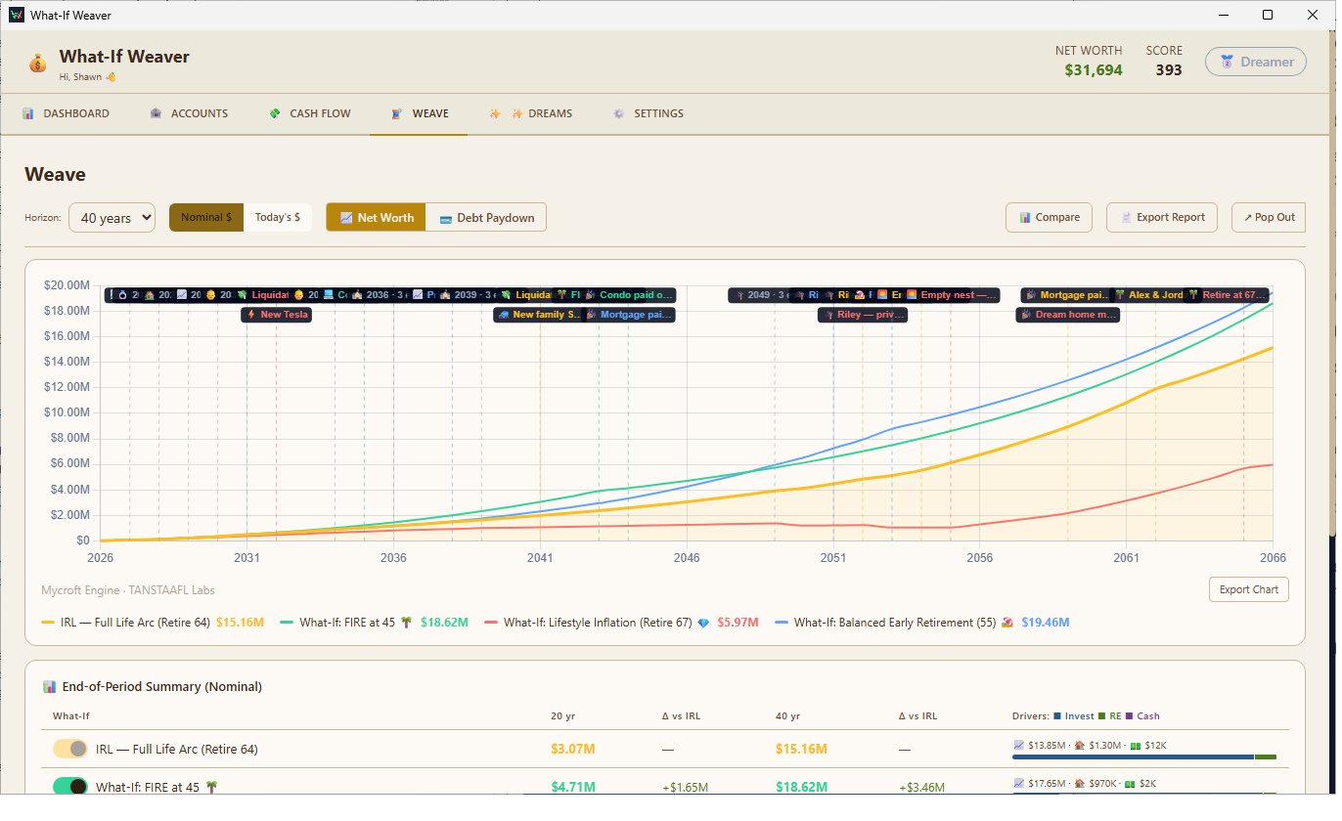Click the Dashboard tab chart icon
This screenshot has width=1342, height=821.
[28, 113]
